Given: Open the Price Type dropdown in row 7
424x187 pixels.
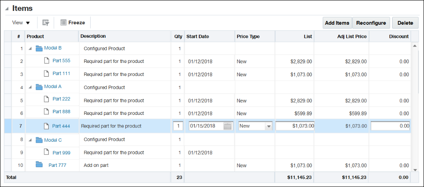Looking at the screenshot, I should [x=268, y=126].
